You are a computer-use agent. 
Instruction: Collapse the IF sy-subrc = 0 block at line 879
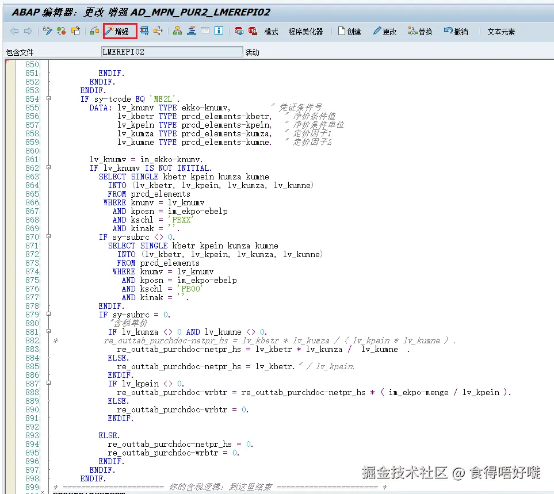coord(49,314)
